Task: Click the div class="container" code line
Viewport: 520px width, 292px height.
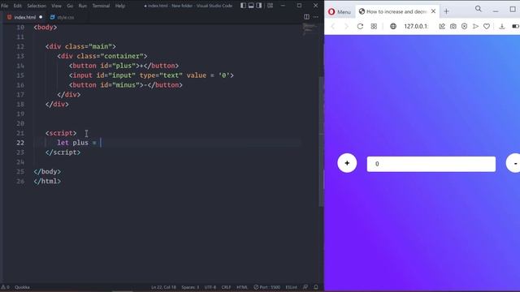Action: tap(102, 56)
